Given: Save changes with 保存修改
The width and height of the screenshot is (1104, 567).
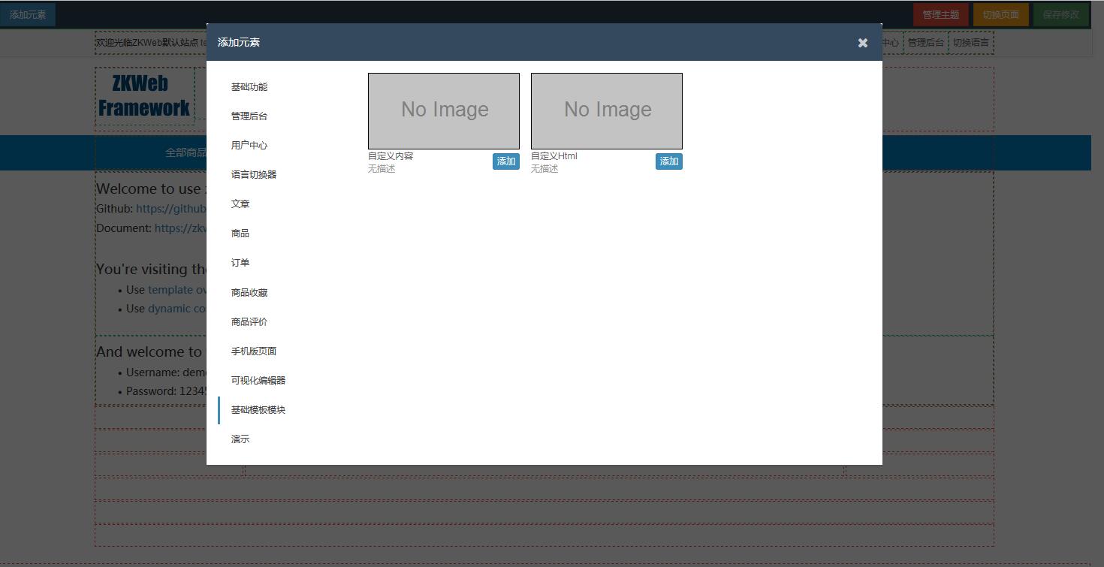Looking at the screenshot, I should [x=1061, y=14].
